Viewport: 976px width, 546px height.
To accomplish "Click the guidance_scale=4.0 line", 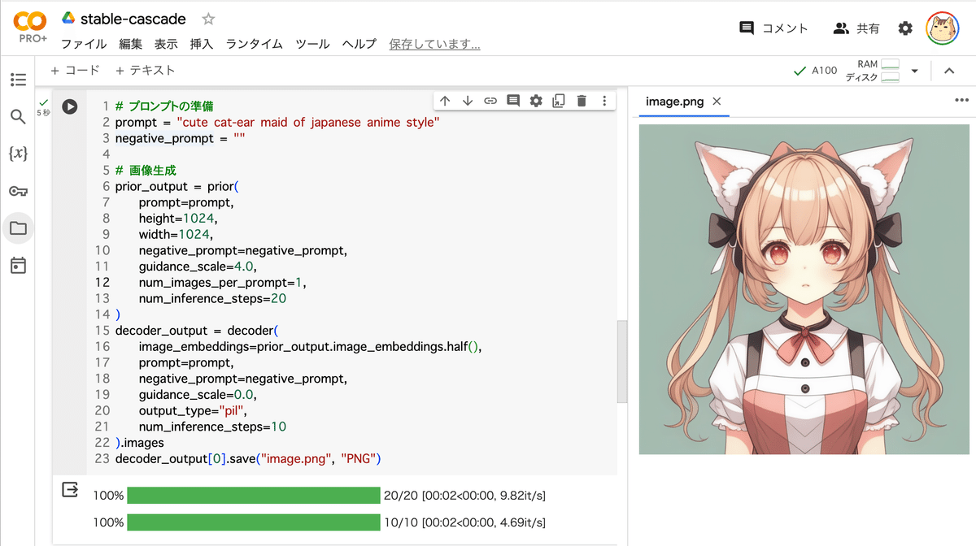I will pyautogui.click(x=198, y=266).
